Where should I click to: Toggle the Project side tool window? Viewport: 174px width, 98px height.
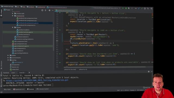tap(1, 13)
